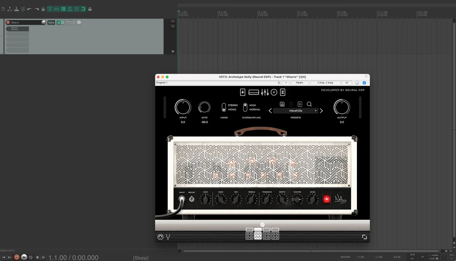Select the amplifier head section icon

[x=254, y=92]
